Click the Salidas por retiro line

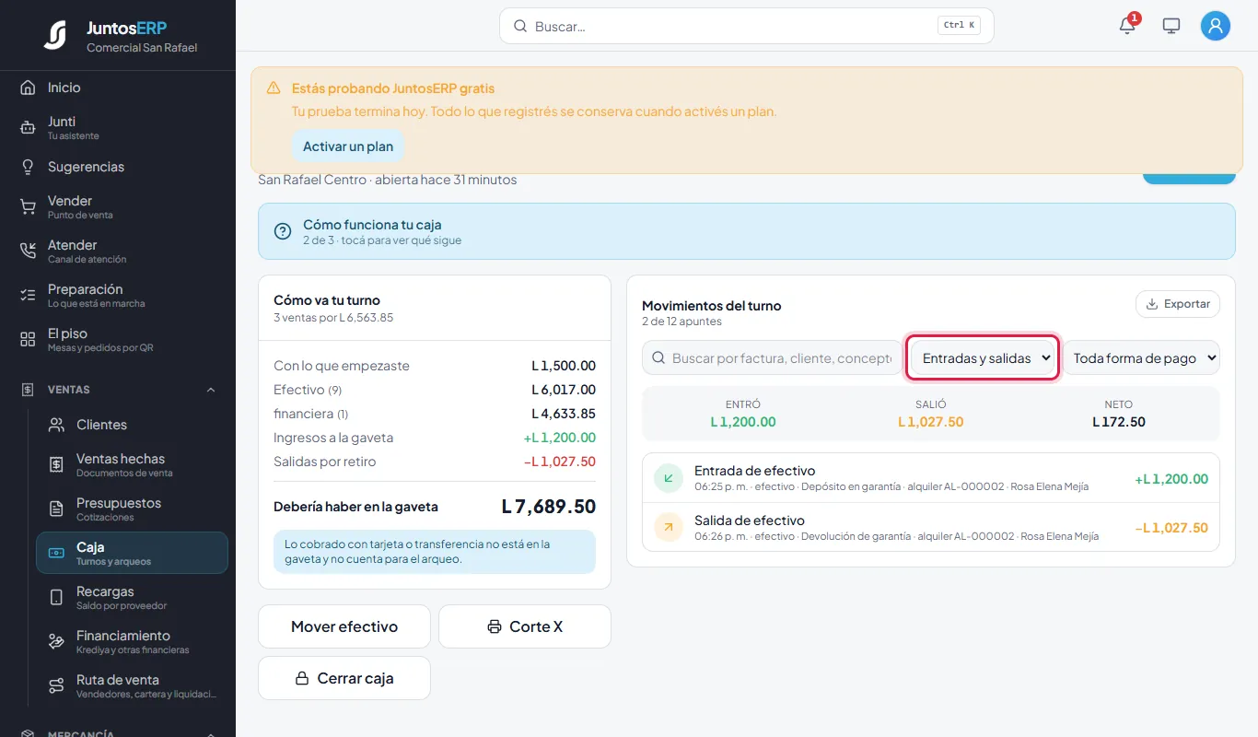click(x=435, y=462)
